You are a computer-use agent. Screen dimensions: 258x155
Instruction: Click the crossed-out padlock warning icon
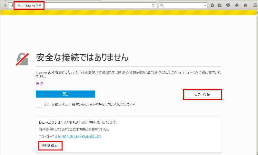coord(22,59)
